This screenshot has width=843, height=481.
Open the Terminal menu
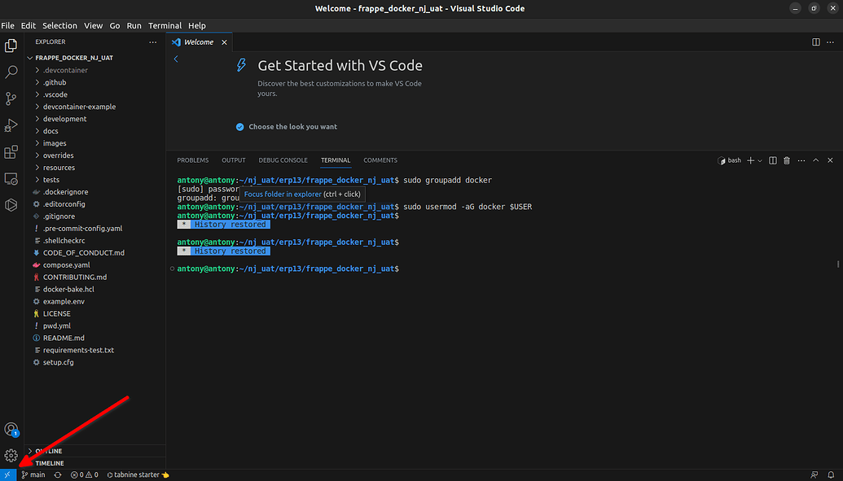click(x=165, y=26)
